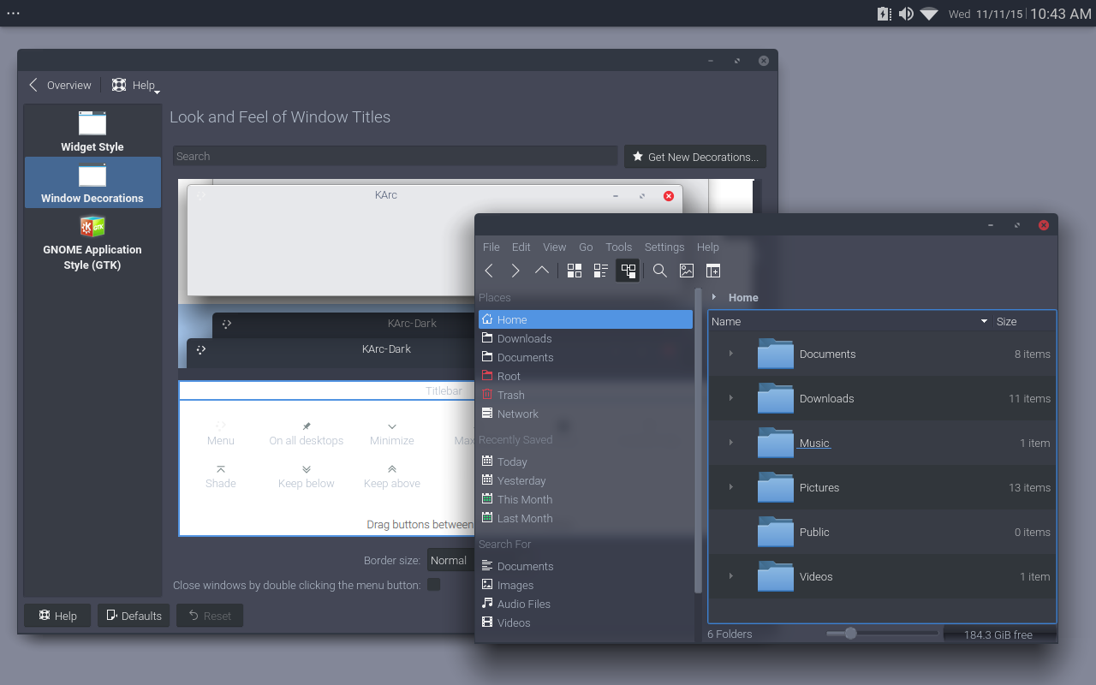Pick the On all desktops titlebar button
1096x685 pixels.
[x=306, y=433]
